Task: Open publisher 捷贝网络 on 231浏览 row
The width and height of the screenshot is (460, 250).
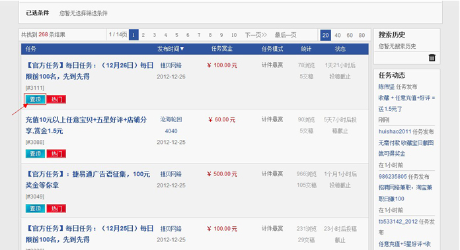Action: tap(171, 229)
